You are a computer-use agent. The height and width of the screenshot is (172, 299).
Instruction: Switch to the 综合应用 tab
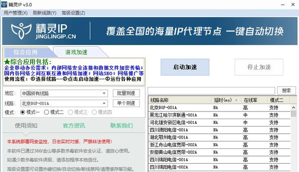click(x=26, y=52)
